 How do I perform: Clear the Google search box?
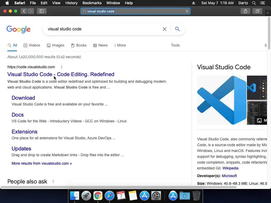click(165, 29)
